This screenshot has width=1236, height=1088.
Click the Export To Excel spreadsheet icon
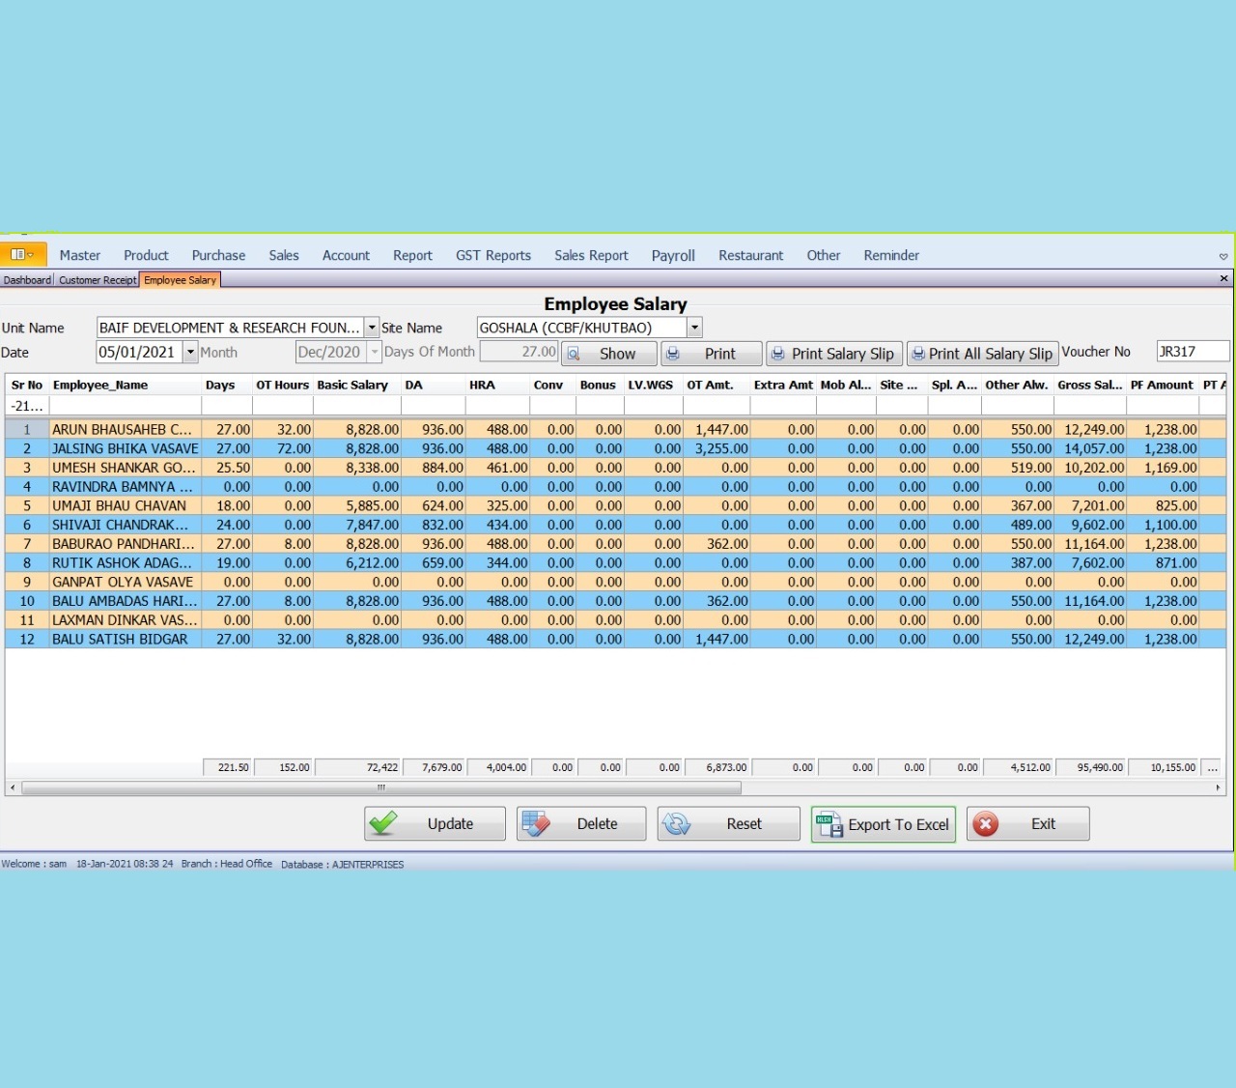tap(829, 824)
